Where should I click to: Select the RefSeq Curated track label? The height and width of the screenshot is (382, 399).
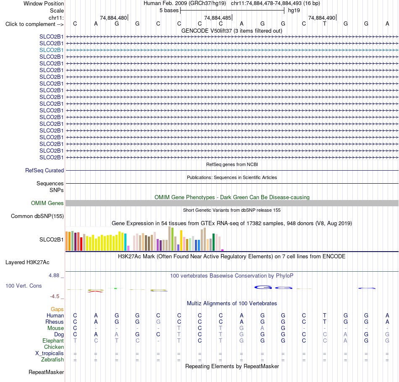[44, 170]
